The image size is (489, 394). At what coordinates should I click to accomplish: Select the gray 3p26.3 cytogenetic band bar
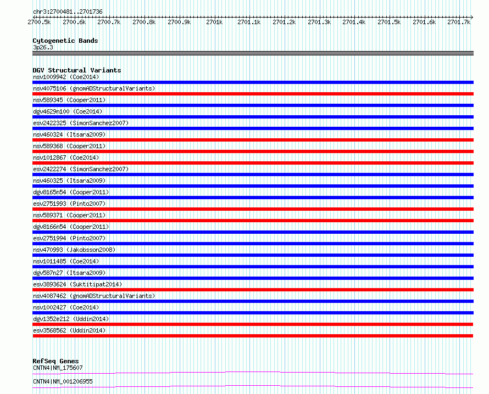click(x=253, y=53)
